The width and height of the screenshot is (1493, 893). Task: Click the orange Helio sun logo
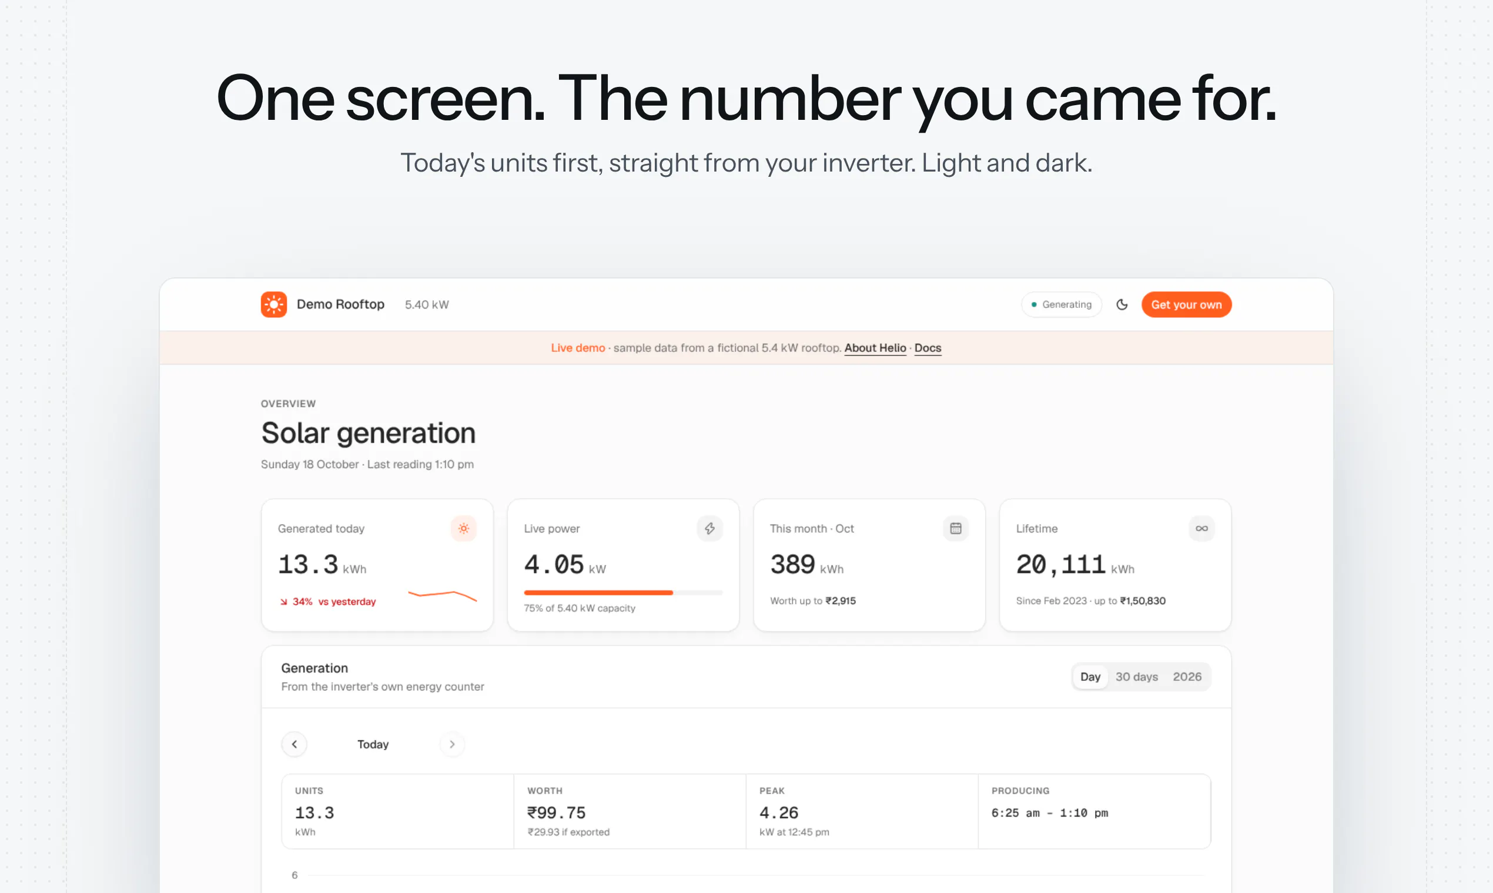tap(273, 304)
